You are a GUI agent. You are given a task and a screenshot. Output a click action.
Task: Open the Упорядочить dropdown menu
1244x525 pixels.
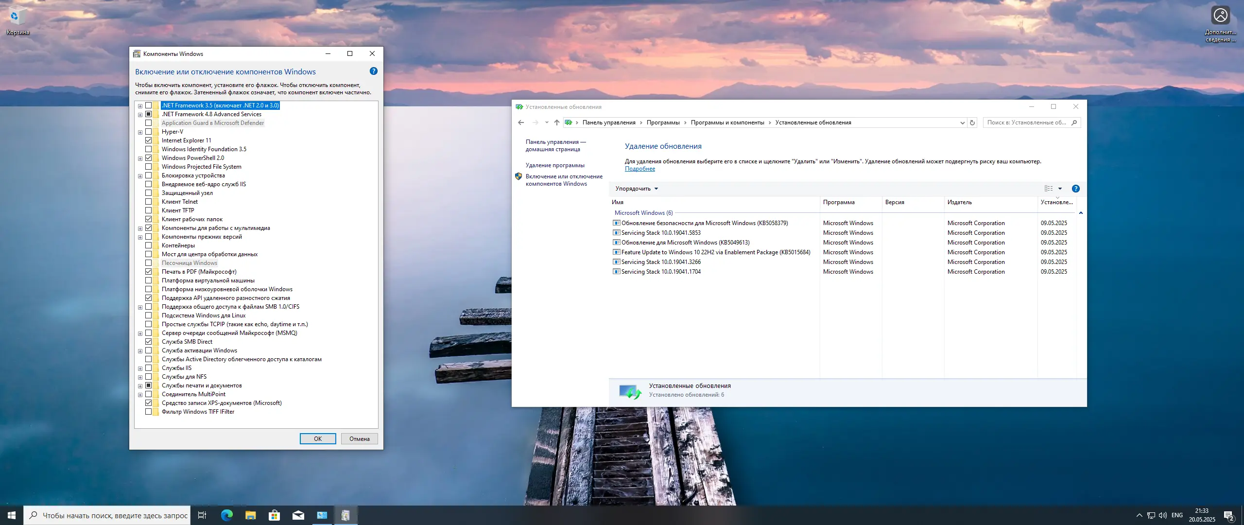(x=636, y=189)
